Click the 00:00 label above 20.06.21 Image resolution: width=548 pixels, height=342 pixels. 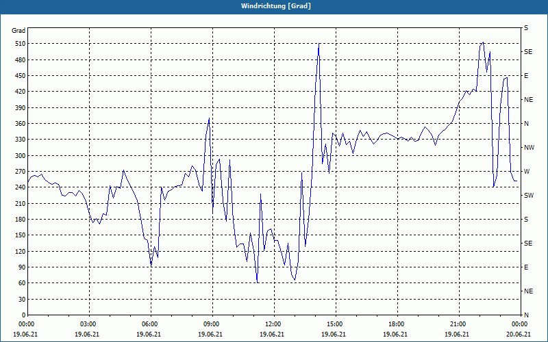519,324
